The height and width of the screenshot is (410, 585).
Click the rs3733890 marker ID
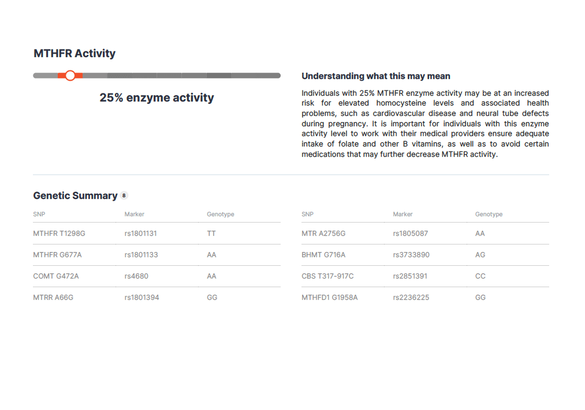[411, 255]
